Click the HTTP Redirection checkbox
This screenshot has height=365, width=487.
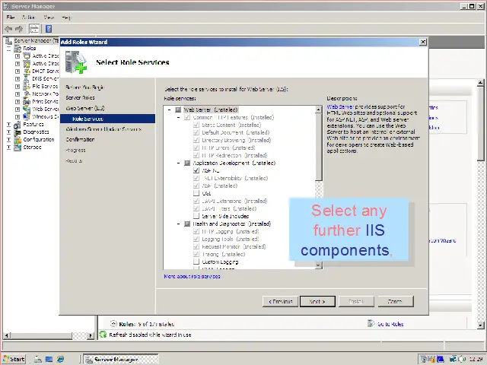pos(196,155)
